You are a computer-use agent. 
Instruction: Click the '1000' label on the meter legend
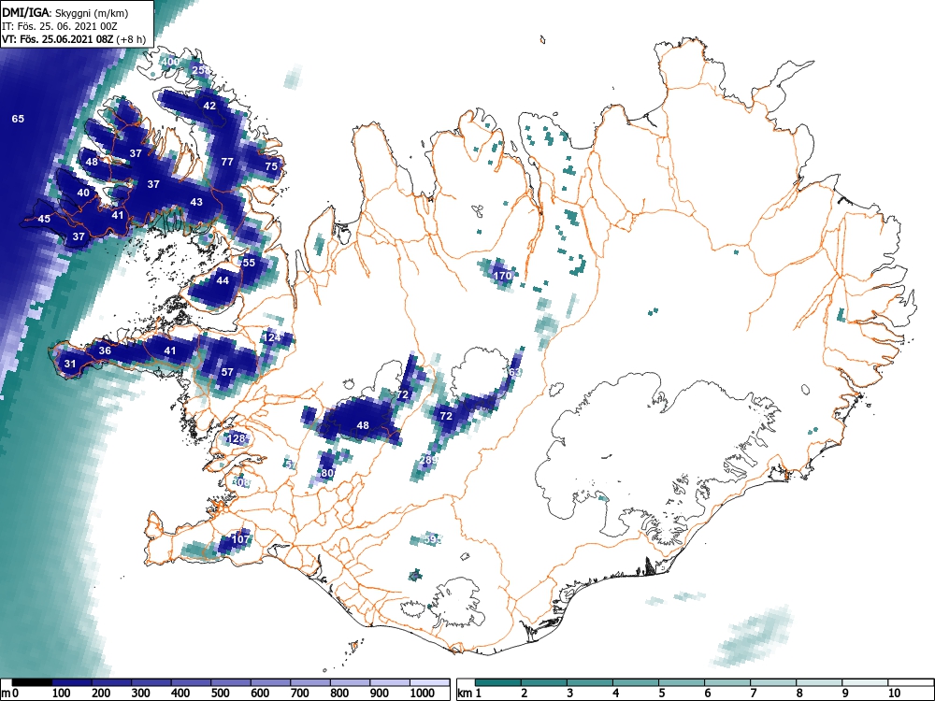[x=423, y=694]
